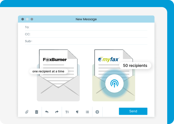Screen dimensions: 174x124
Task: Click the myfax logo
Action: click(109, 59)
